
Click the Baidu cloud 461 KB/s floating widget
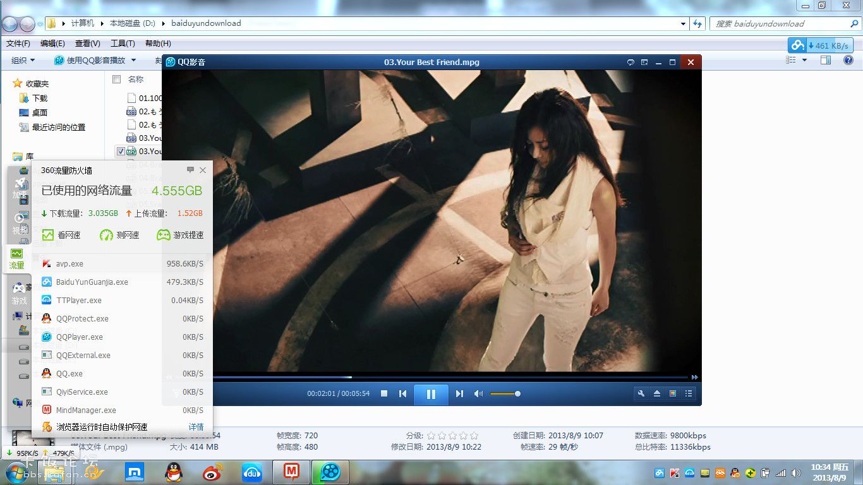pos(821,45)
